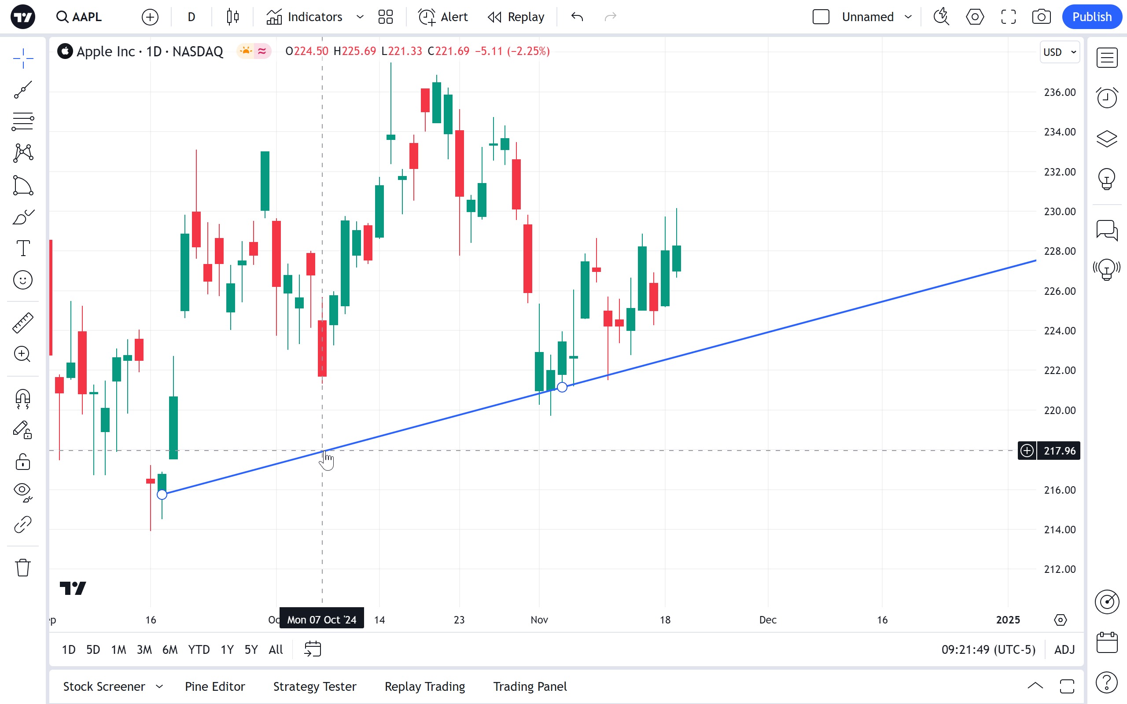Open the watchlist panel icon
The image size is (1127, 704).
pos(1106,58)
